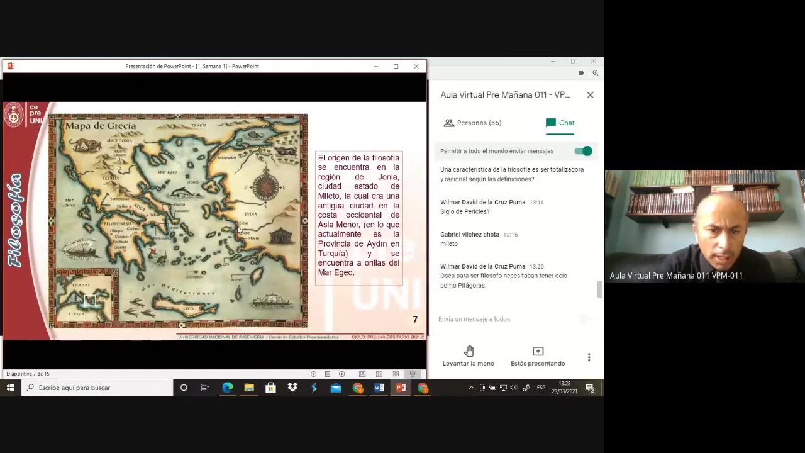Open Word from the taskbar

coord(379,388)
